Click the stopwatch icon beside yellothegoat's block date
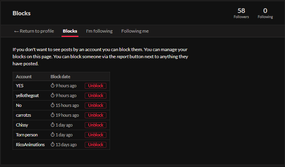The image size is (285, 167). [52, 95]
